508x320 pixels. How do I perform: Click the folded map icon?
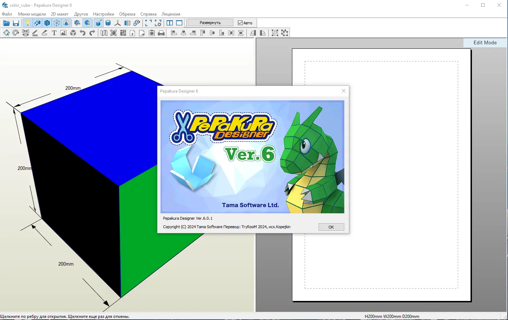pyautogui.click(x=104, y=33)
